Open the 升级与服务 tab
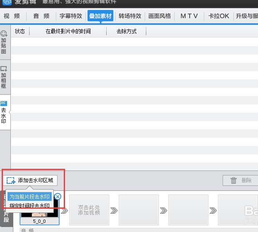The width and height of the screenshot is (258, 232). [246, 16]
